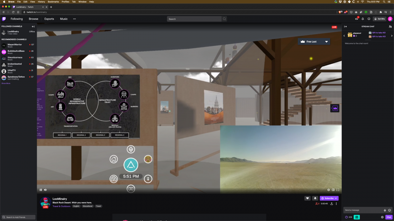This screenshot has height=221, width=394.
Task: Share the stream with the upload icon
Action: click(332, 204)
